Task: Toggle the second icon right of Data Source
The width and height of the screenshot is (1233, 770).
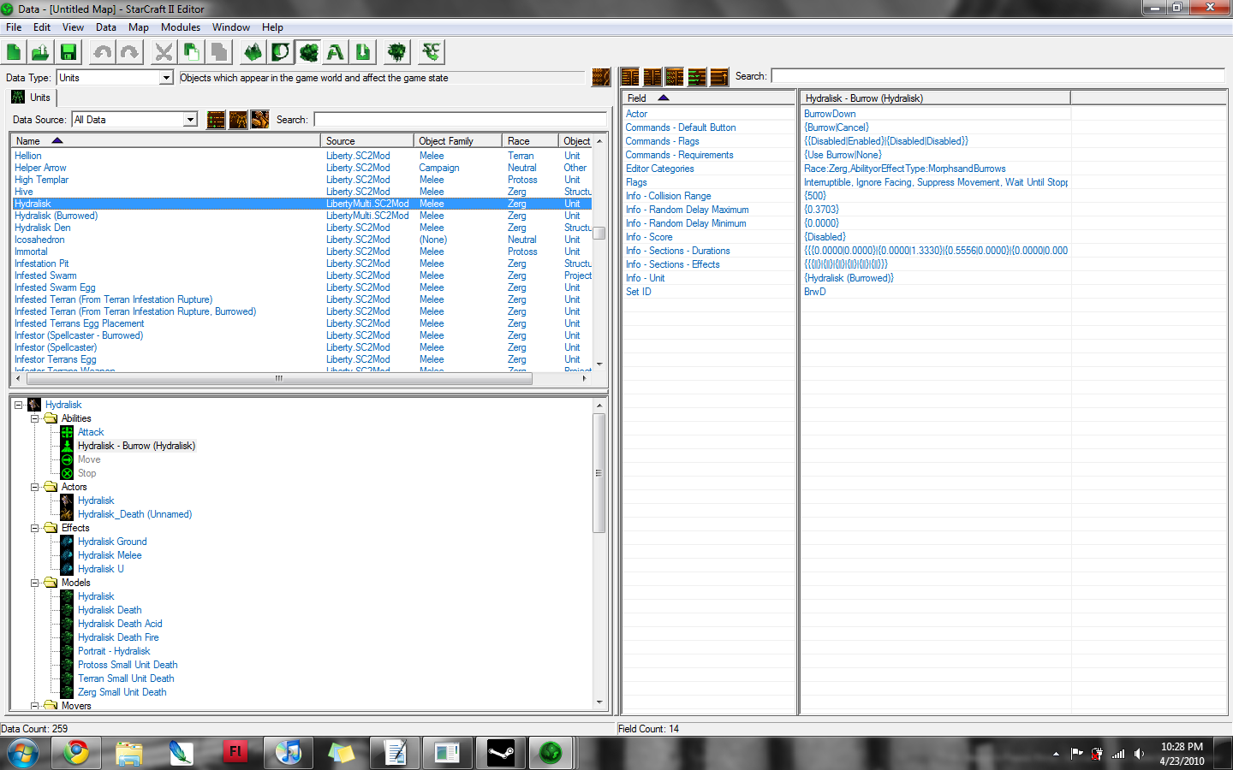Action: [x=238, y=120]
